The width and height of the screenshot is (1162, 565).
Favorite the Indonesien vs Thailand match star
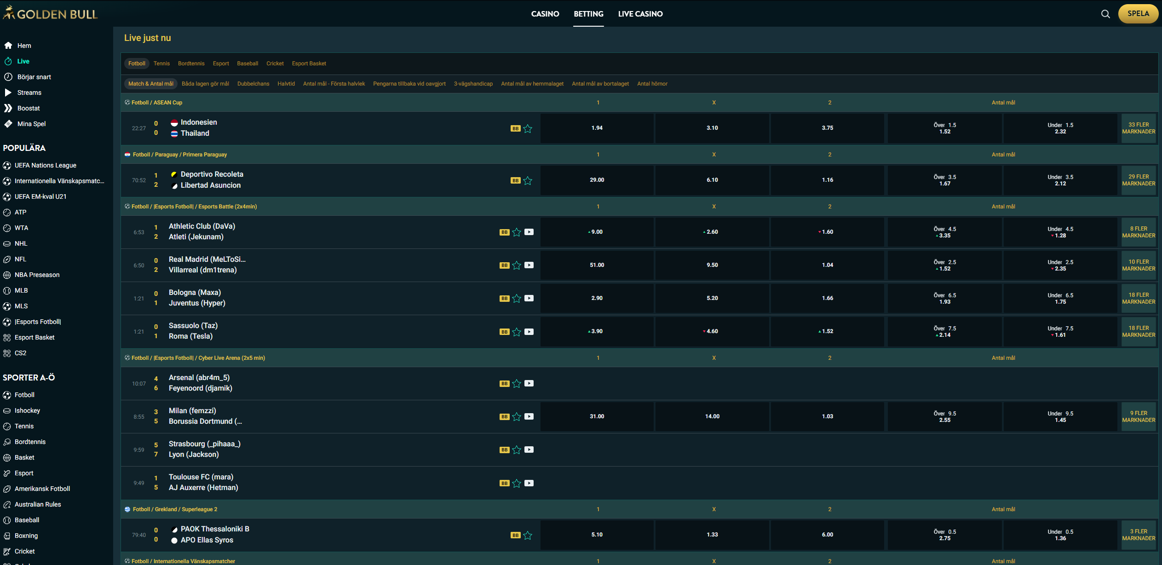pos(528,128)
